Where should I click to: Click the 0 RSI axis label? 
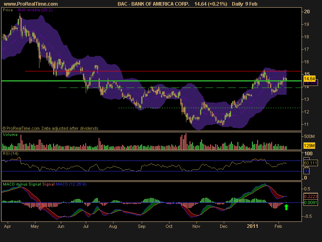[x=305, y=177]
